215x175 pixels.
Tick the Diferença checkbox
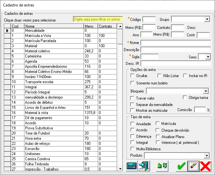click(132, 136)
